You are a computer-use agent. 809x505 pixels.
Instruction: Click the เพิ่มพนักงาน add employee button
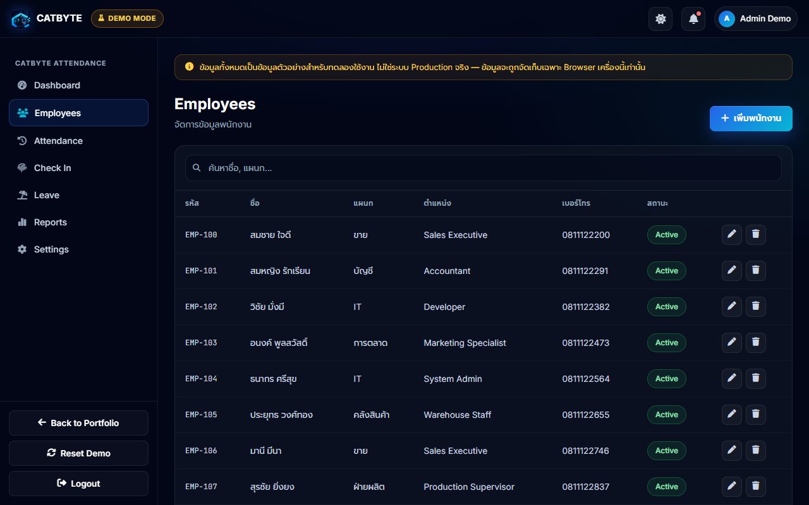751,119
